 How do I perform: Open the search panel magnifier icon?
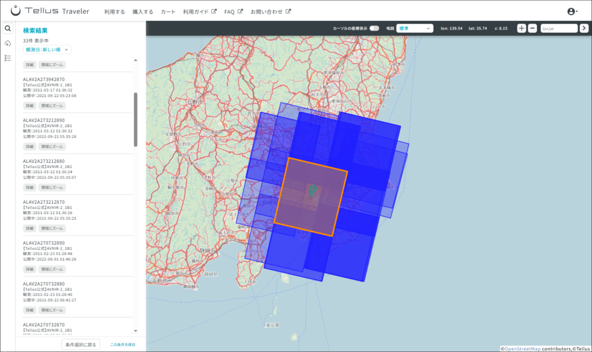pos(8,28)
